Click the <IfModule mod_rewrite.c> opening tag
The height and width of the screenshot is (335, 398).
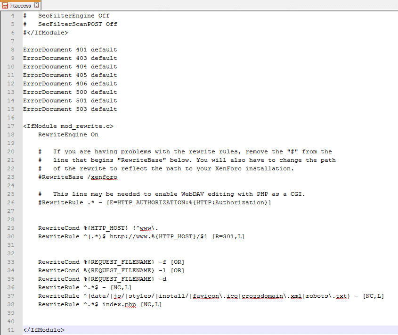pos(68,126)
